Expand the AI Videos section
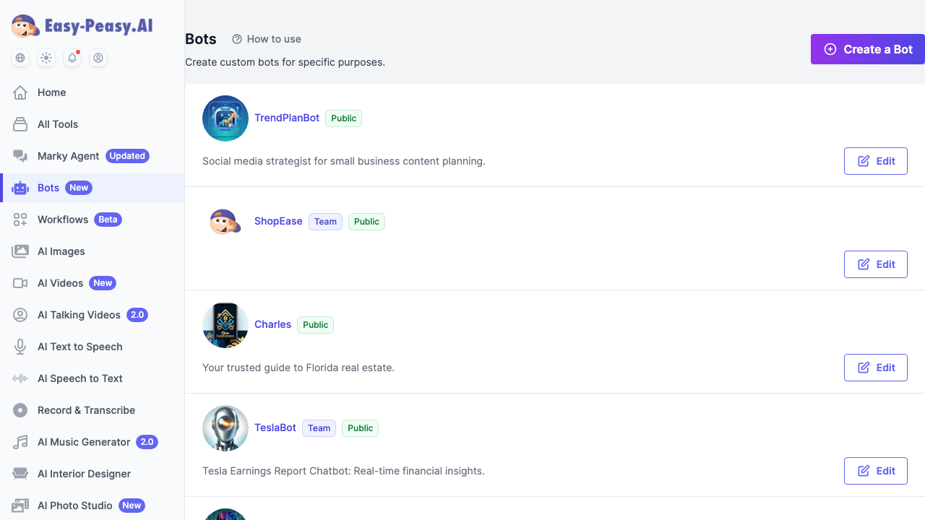The width and height of the screenshot is (925, 520). [60, 283]
